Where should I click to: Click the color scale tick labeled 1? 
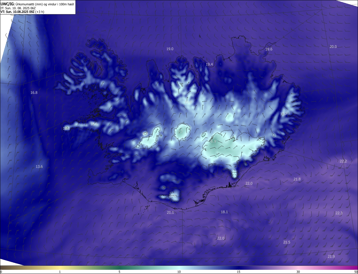coord(60,272)
